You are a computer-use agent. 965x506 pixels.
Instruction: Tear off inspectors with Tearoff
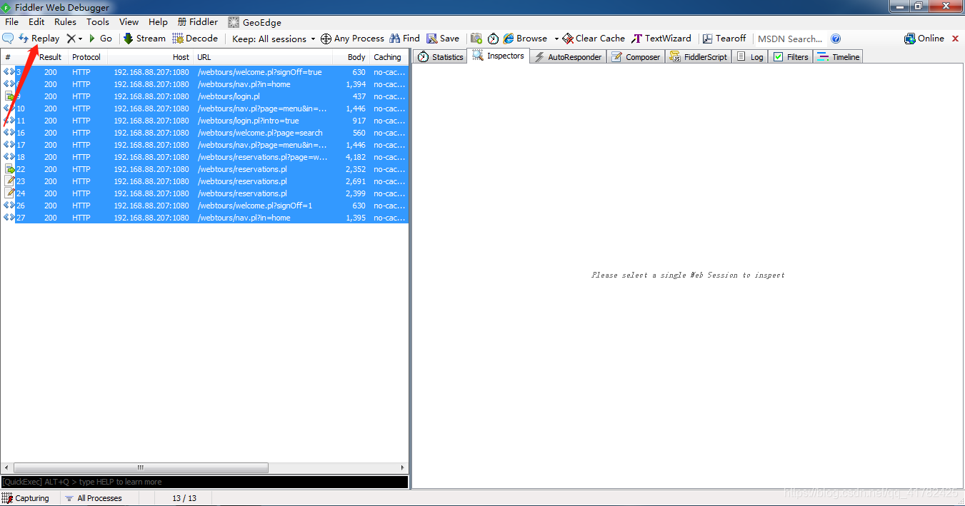pyautogui.click(x=724, y=39)
